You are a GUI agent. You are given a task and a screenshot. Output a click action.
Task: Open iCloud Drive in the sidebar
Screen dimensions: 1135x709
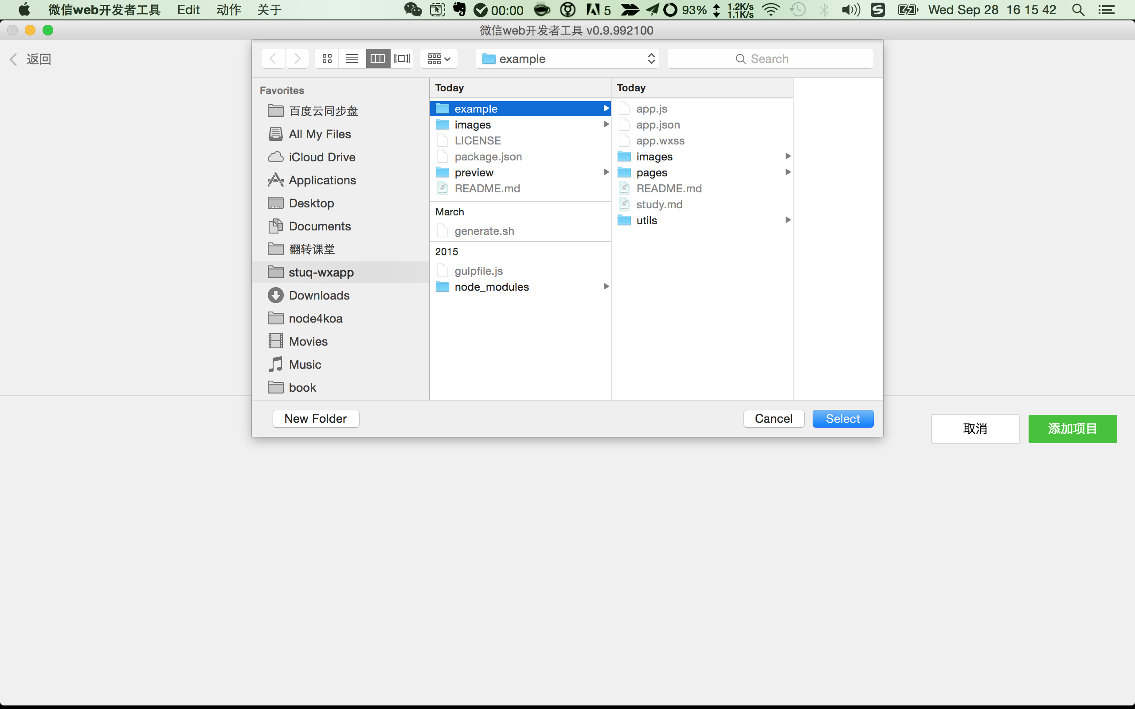pos(322,157)
